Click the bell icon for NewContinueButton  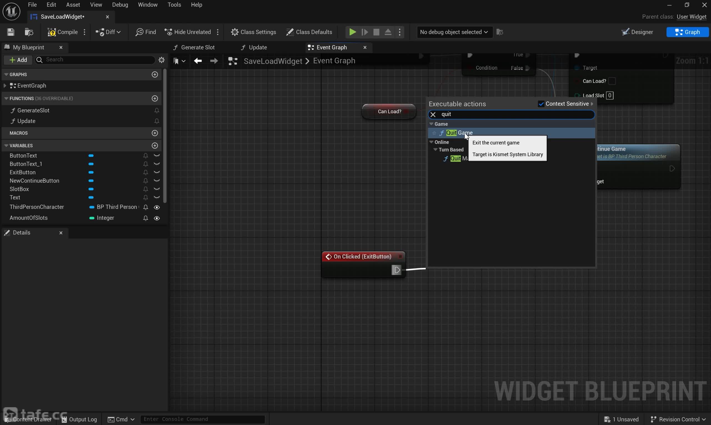coord(146,181)
